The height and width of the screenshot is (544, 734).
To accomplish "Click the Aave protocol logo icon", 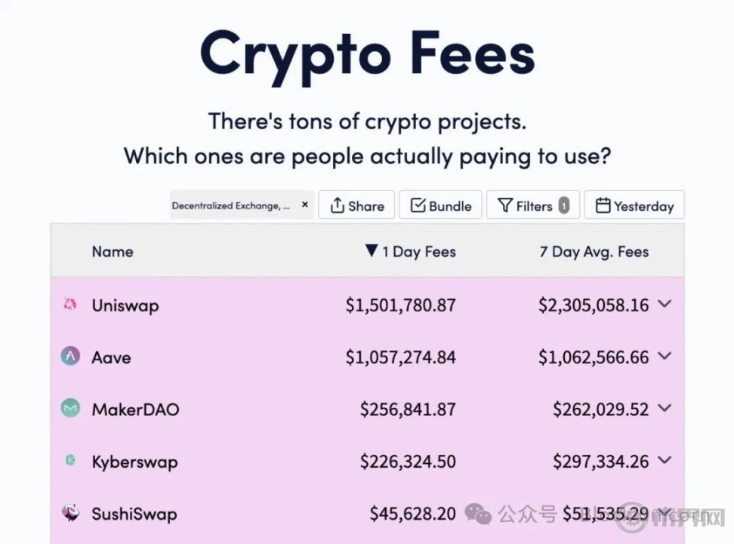I will 70,357.
